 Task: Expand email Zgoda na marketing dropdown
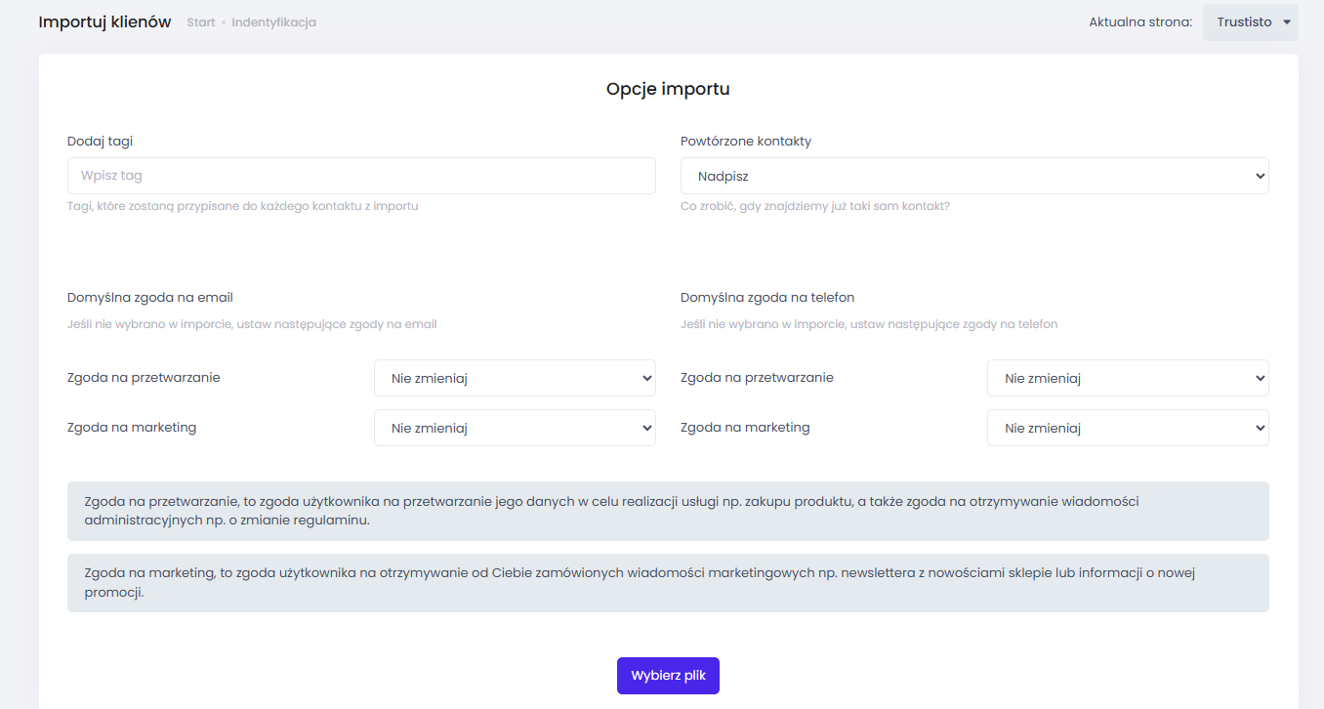tap(515, 428)
